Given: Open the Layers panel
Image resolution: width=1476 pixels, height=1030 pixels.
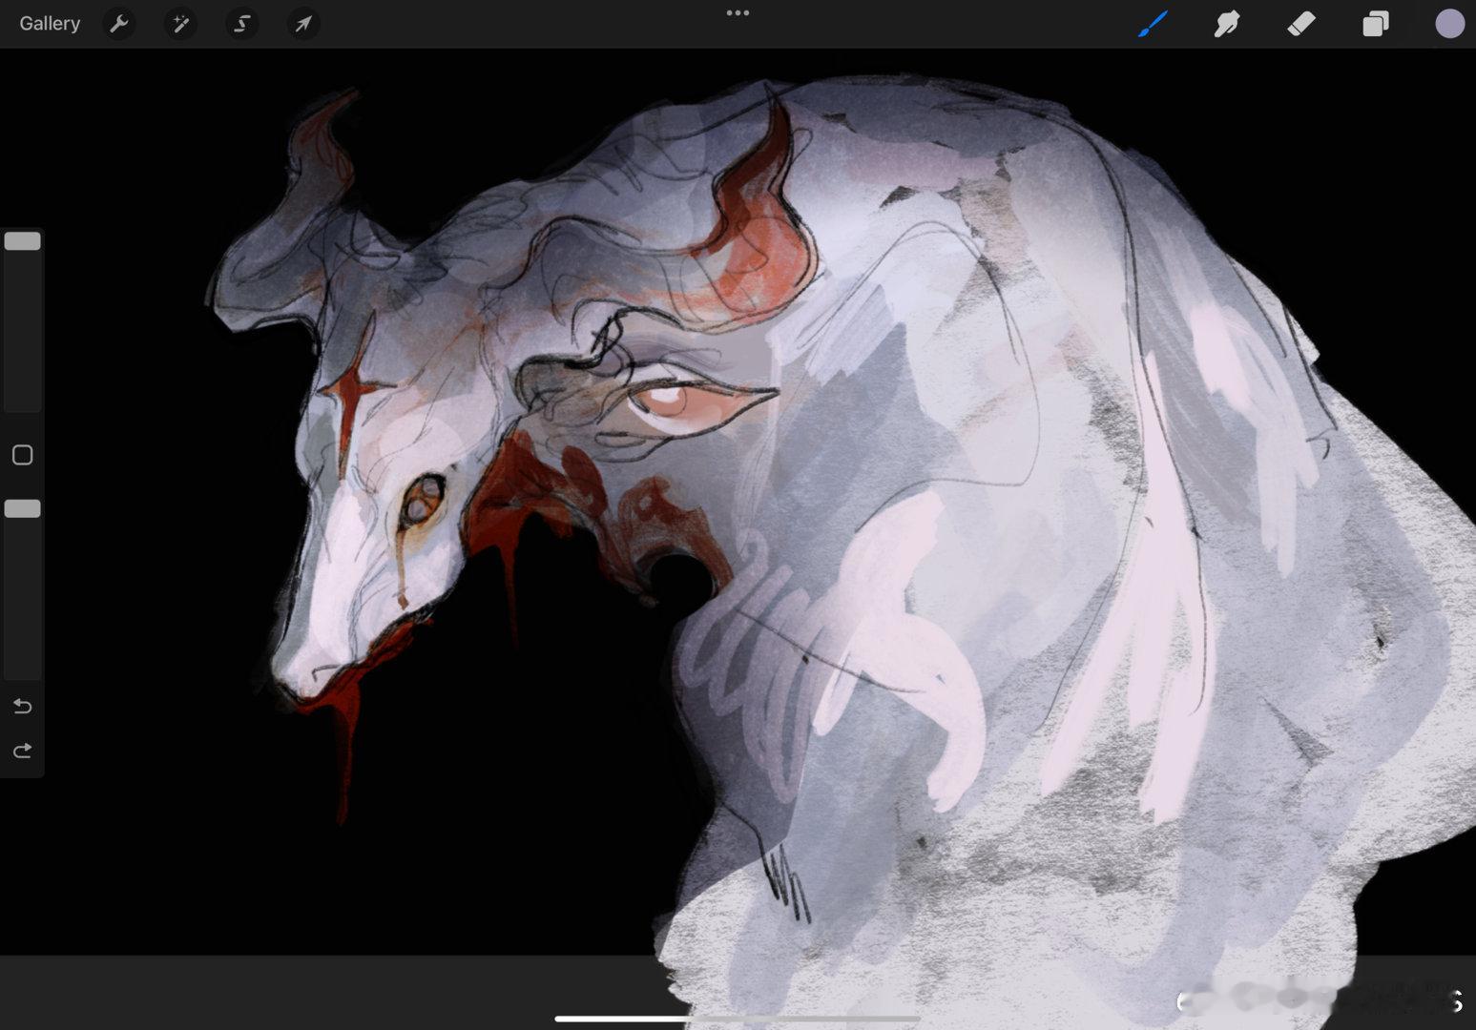Looking at the screenshot, I should tap(1375, 24).
